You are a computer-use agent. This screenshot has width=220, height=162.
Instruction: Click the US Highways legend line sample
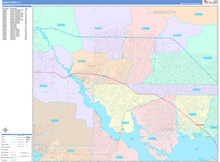pyautogui.click(x=14, y=155)
